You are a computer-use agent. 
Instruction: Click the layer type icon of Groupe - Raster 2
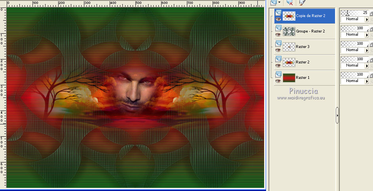pyautogui.click(x=278, y=29)
